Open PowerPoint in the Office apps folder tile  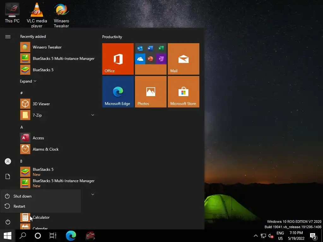pos(150,59)
